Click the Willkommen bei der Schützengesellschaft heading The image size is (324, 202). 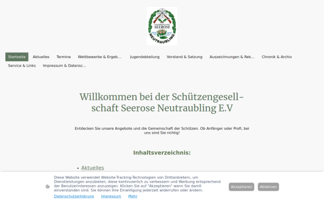[x=162, y=102]
